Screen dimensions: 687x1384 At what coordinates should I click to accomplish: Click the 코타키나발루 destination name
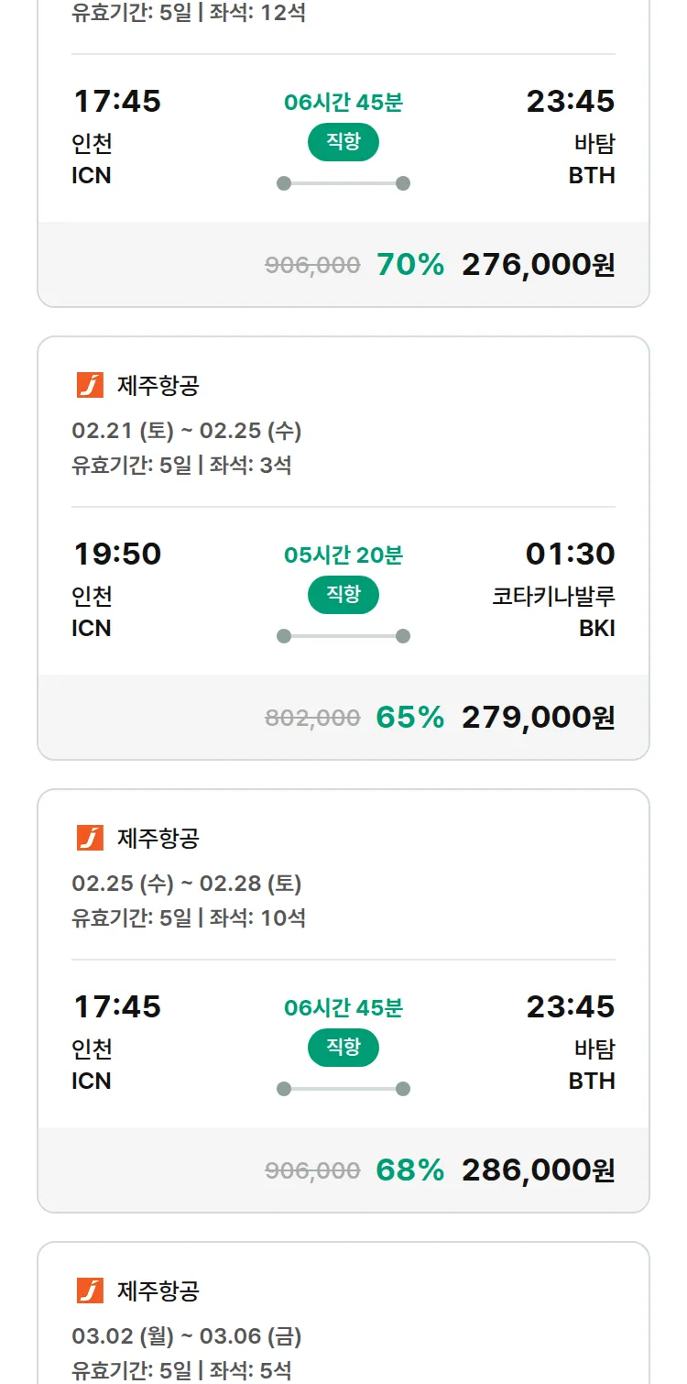[x=553, y=596]
